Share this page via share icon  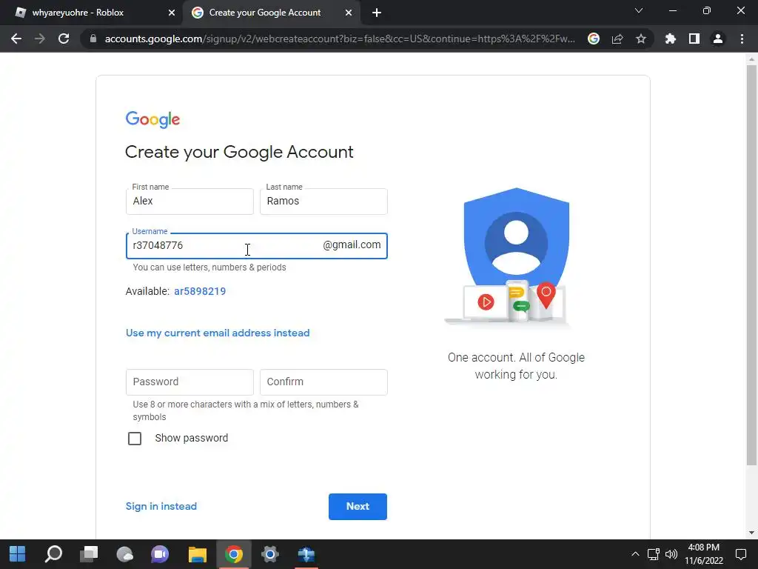pyautogui.click(x=617, y=39)
